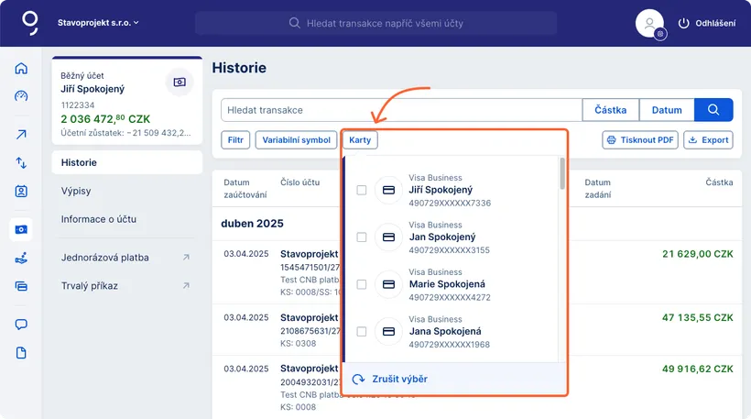Open the Variabilní symbol filter
The image size is (751, 419).
296,140
